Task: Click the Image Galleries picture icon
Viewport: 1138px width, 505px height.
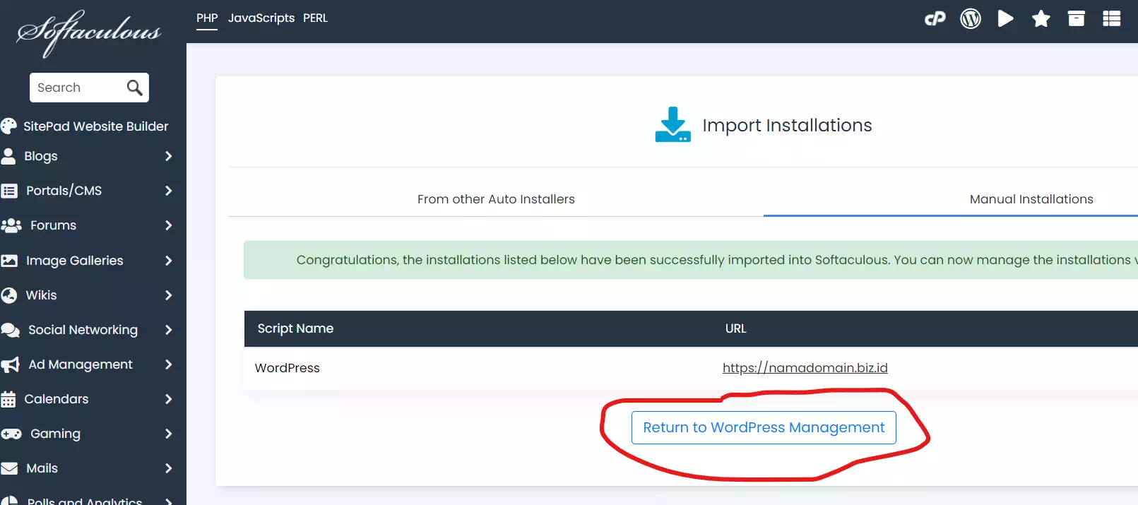Action: [x=9, y=261]
